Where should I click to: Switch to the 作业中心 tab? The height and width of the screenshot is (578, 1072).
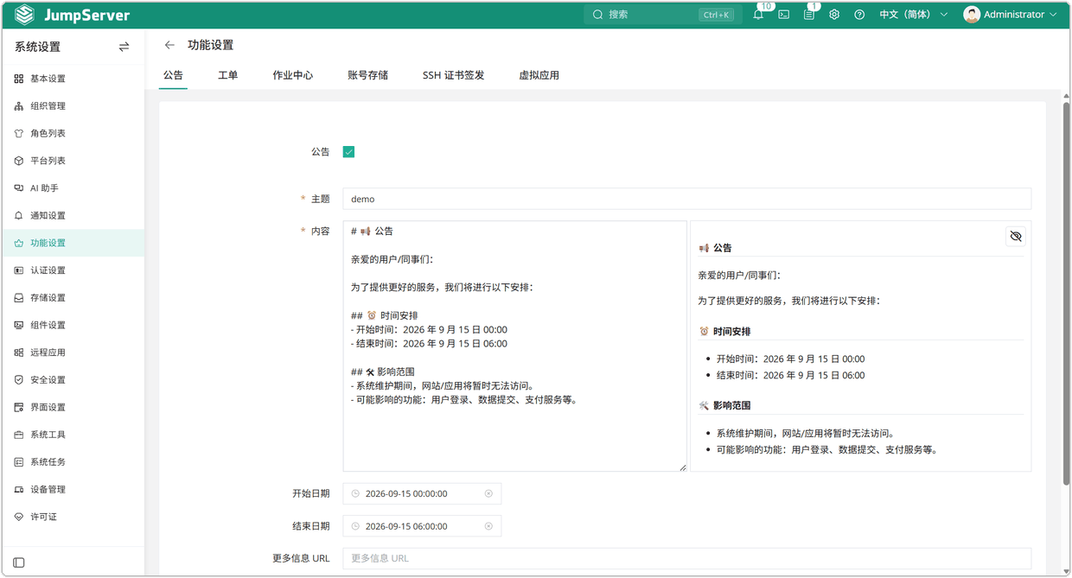point(293,75)
